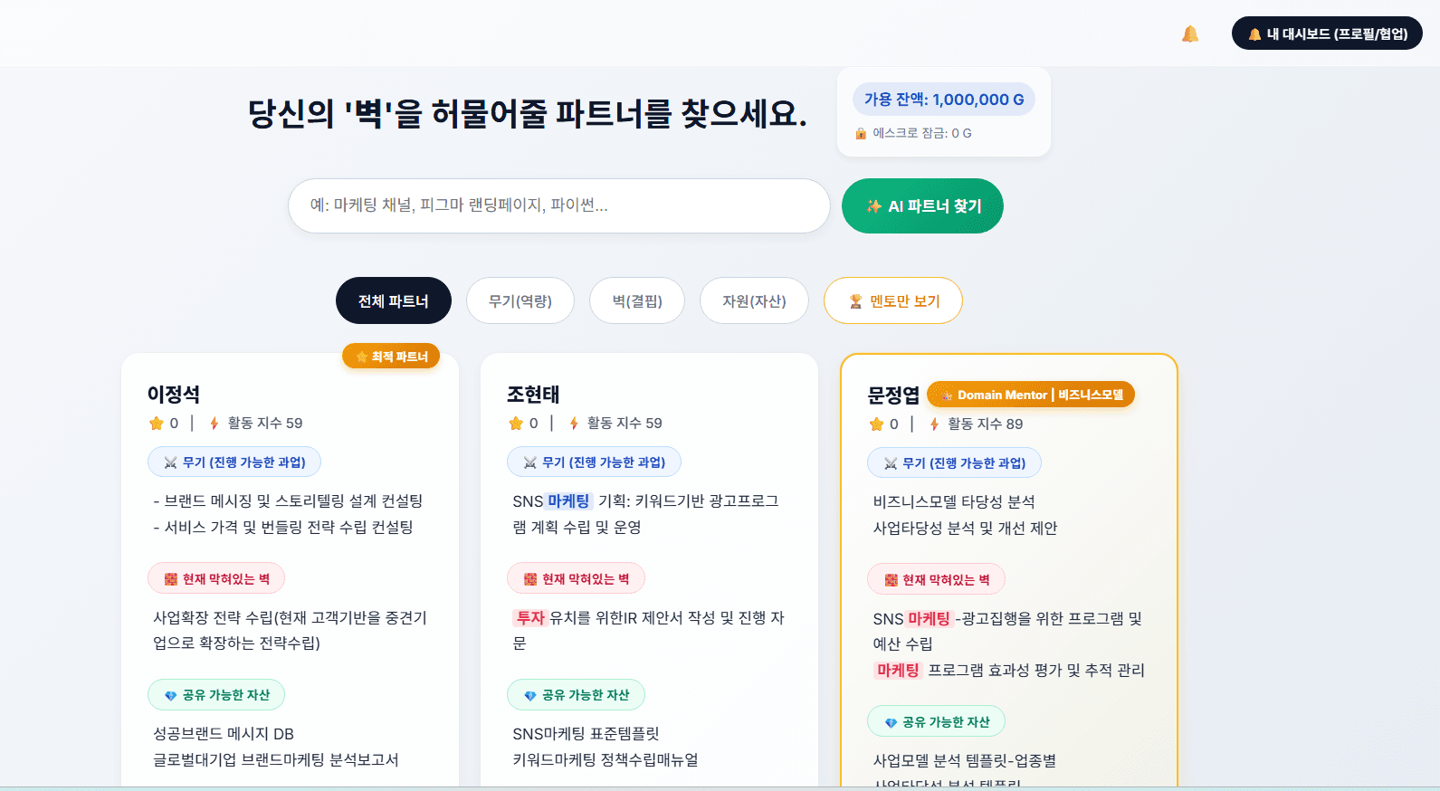Click 성공브랜드 메시지 DB asset text

tap(224, 733)
